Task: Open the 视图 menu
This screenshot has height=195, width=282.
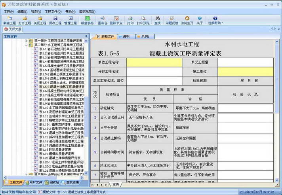Action: point(36,12)
